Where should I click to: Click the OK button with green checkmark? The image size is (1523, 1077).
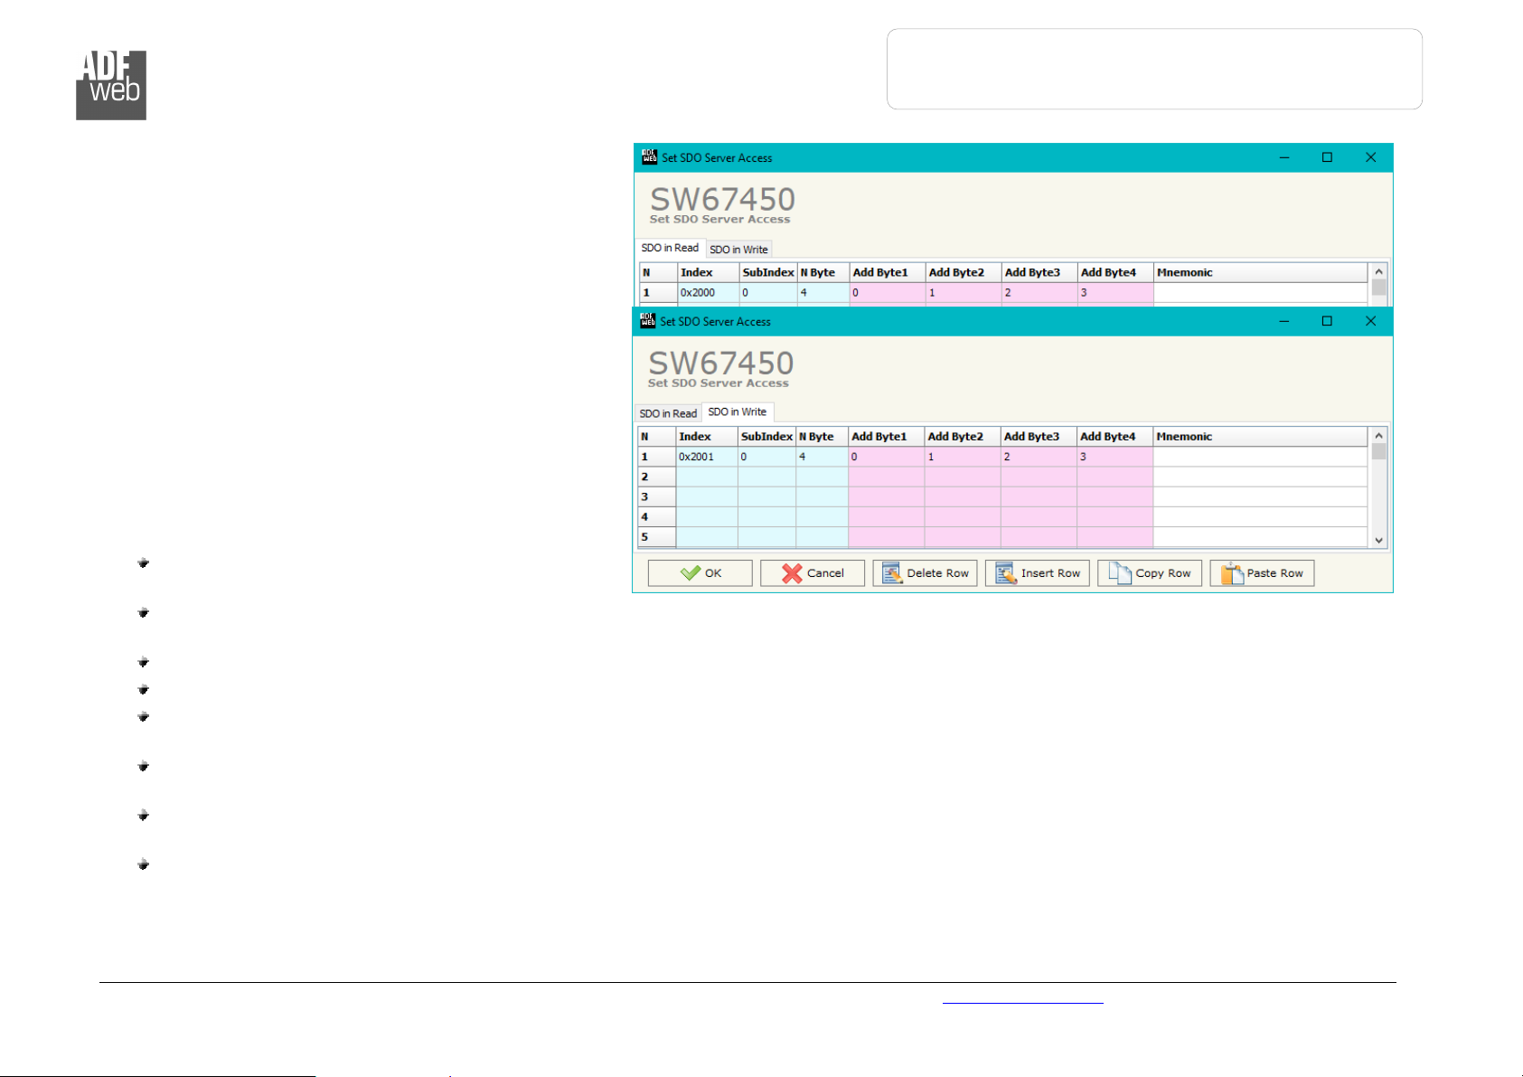tap(700, 573)
